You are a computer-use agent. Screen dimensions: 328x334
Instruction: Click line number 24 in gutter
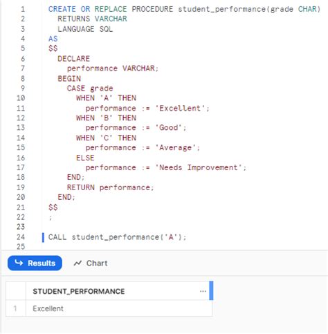(x=21, y=237)
